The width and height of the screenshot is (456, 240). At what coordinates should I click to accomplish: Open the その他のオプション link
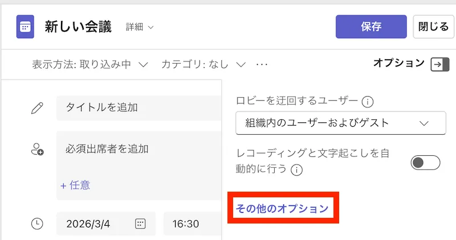point(282,209)
